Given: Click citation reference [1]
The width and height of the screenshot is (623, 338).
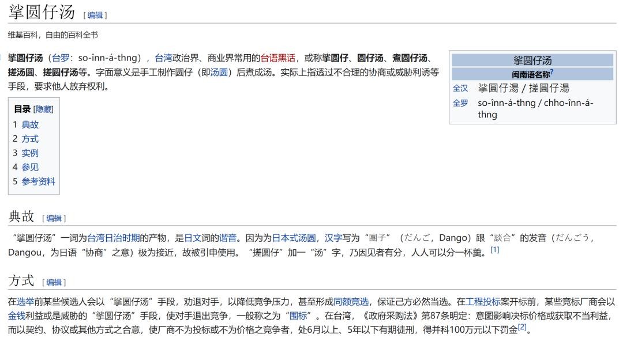Looking at the screenshot, I should pos(494,250).
